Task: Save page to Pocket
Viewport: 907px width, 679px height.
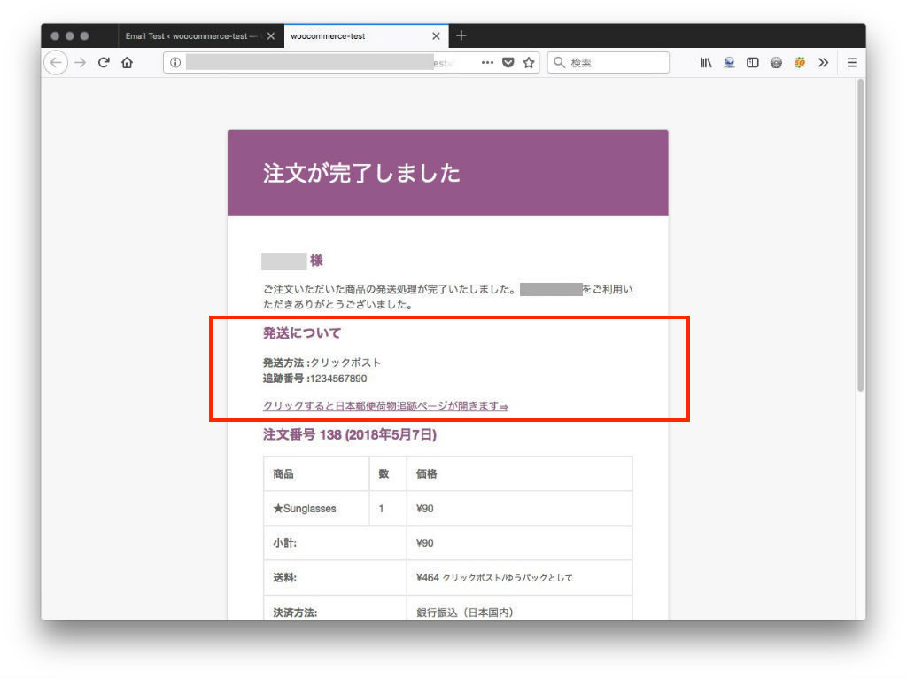Action: click(x=508, y=63)
